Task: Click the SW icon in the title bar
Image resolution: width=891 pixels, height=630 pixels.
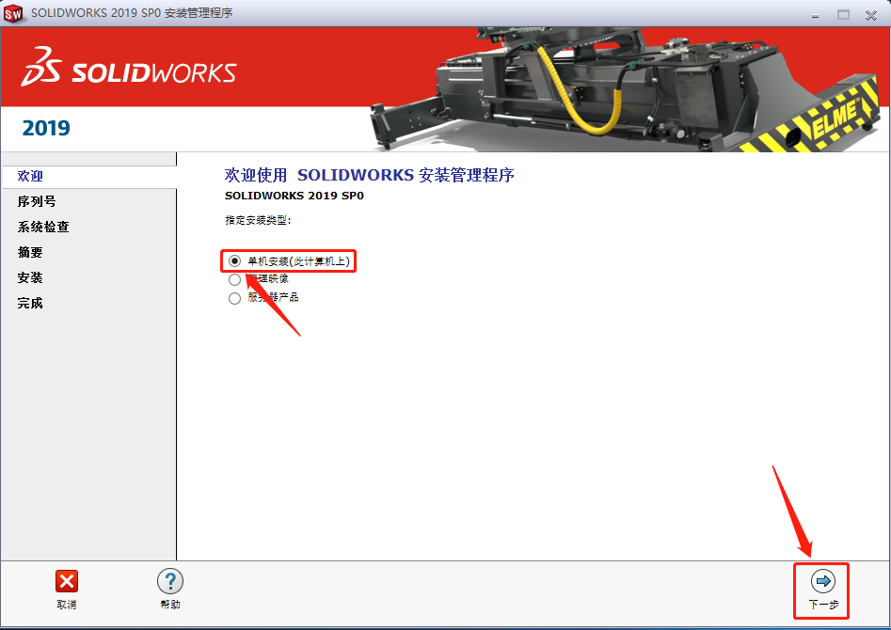Action: 13,12
